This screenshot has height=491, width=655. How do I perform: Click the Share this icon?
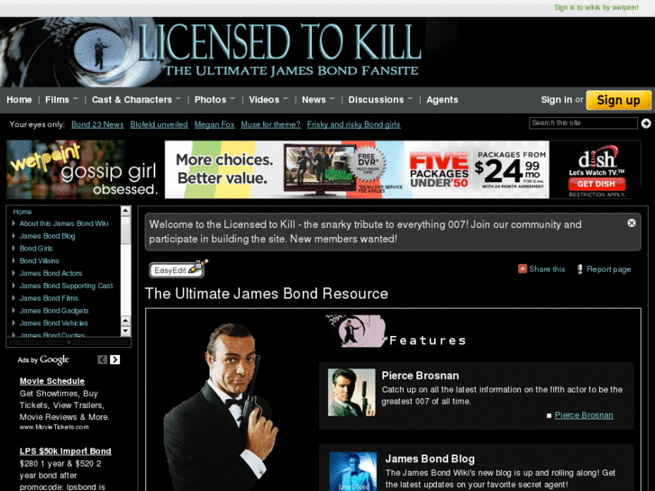pyautogui.click(x=523, y=268)
